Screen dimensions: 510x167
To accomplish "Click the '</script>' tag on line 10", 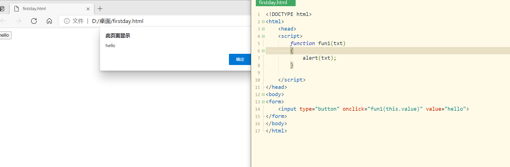I will tap(292, 80).
